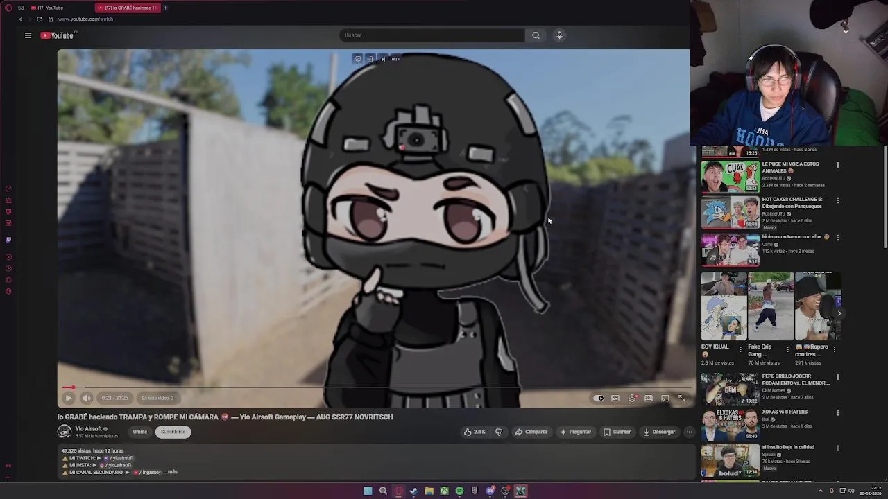Click the Unirme join button
Image resolution: width=888 pixels, height=499 pixels.
(x=140, y=432)
